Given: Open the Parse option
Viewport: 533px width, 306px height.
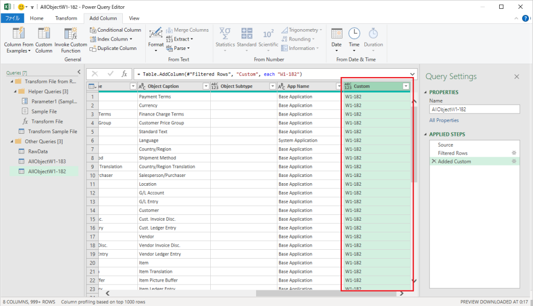Looking at the screenshot, I should (178, 48).
